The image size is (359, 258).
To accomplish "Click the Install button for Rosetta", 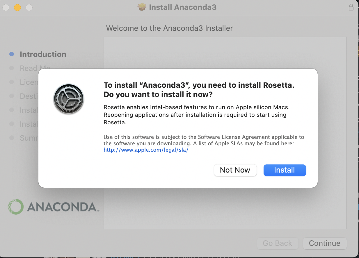I will click(x=285, y=170).
